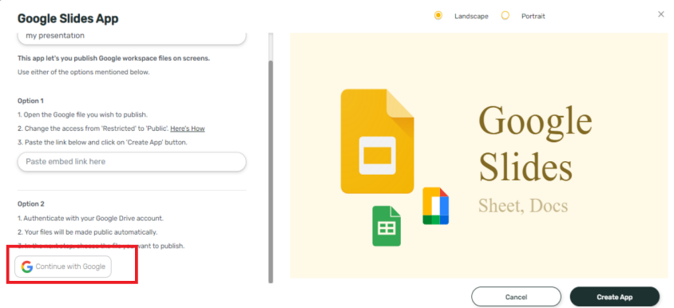Click the Option 1 heading
This screenshot has width=674, height=308.
[x=30, y=101]
